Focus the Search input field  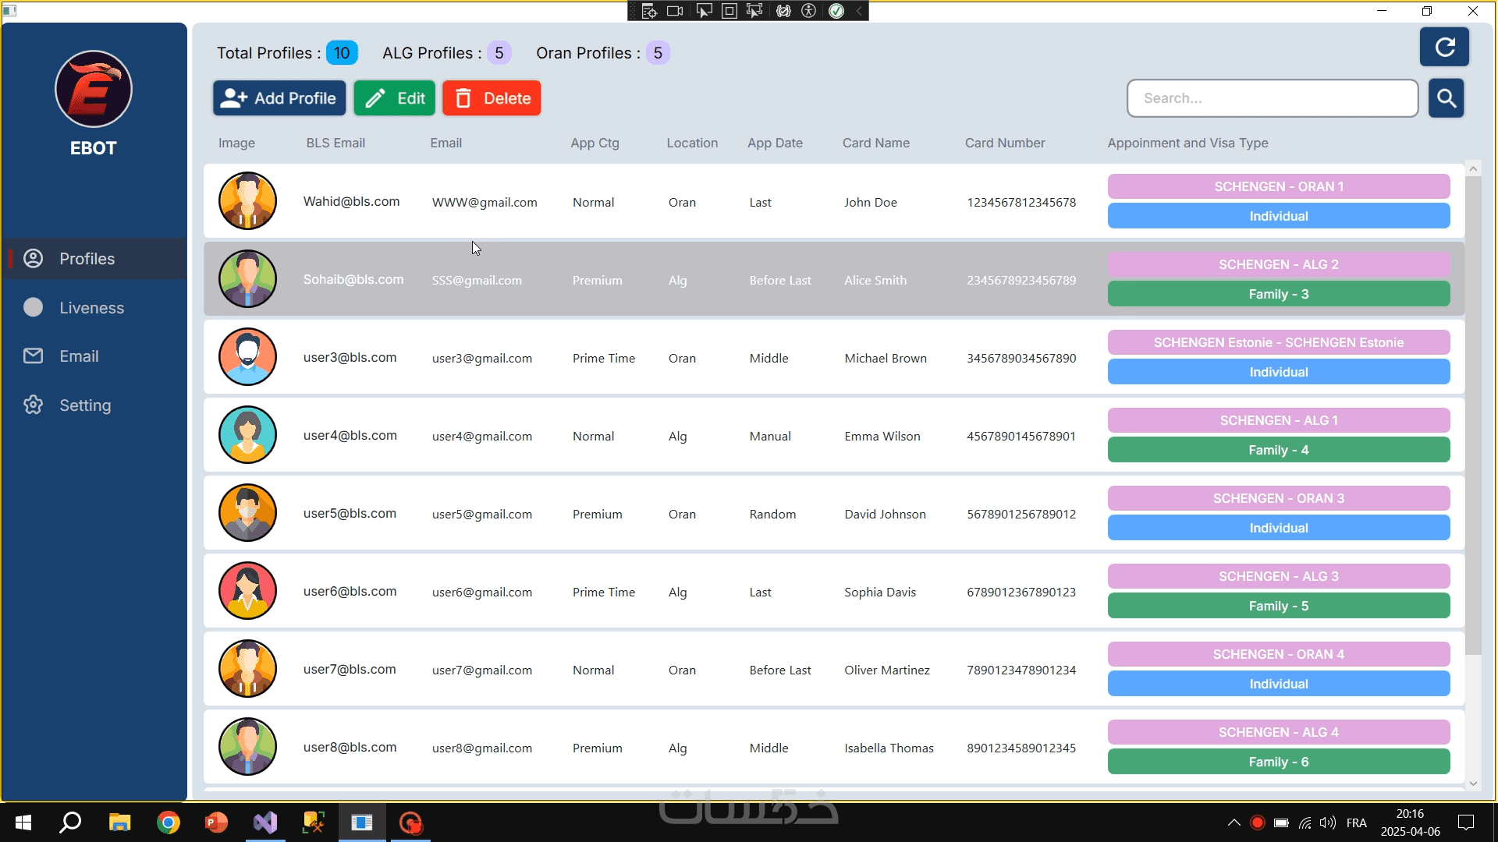1273,98
